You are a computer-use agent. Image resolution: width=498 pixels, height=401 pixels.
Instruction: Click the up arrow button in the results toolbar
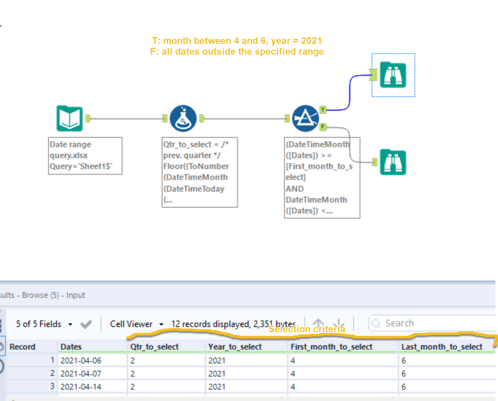(x=318, y=323)
